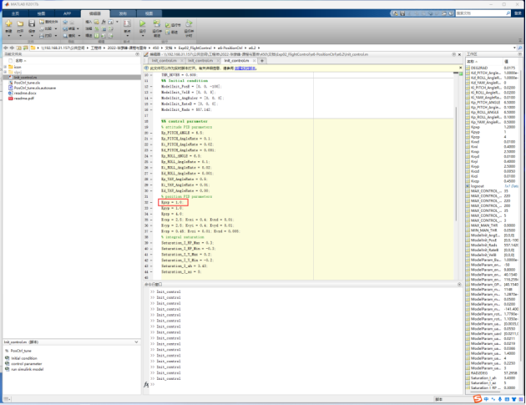Select PosCtrl_tune.slx in file list
The height and width of the screenshot is (405, 526).
pos(27,83)
